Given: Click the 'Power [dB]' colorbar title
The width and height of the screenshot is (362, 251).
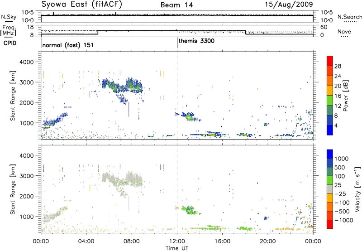Looking at the screenshot, I should pyautogui.click(x=346, y=96).
